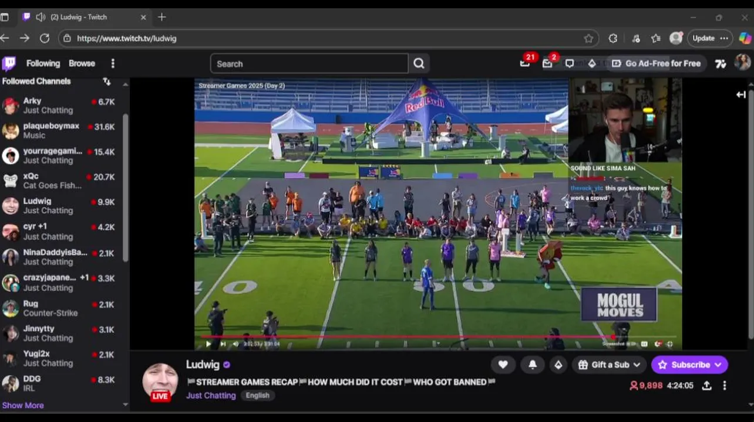Open the user profile avatar menu in Twitch header
754x422 pixels.
tap(742, 63)
